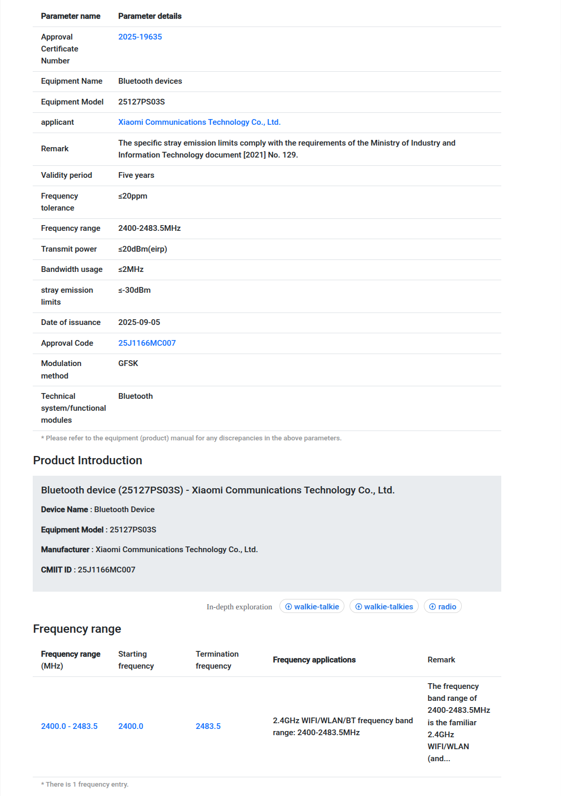Click the termination frequency value 2483.5
The width and height of the screenshot is (561, 796).
click(208, 726)
